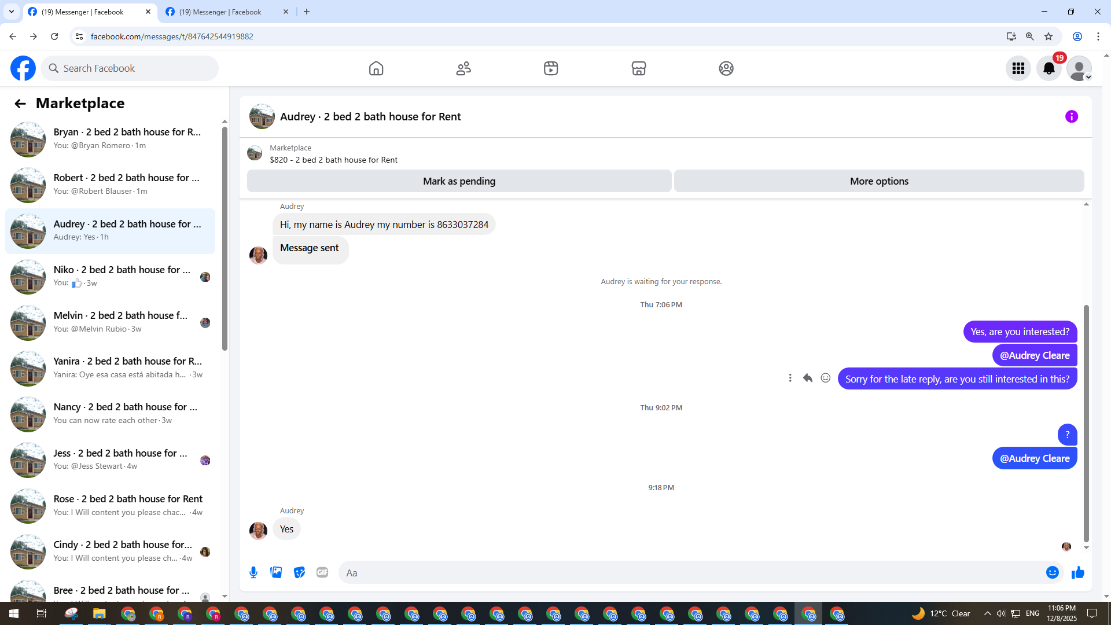Reply to the 'Sorry for the late reply' message
This screenshot has width=1111, height=625.
click(808, 378)
